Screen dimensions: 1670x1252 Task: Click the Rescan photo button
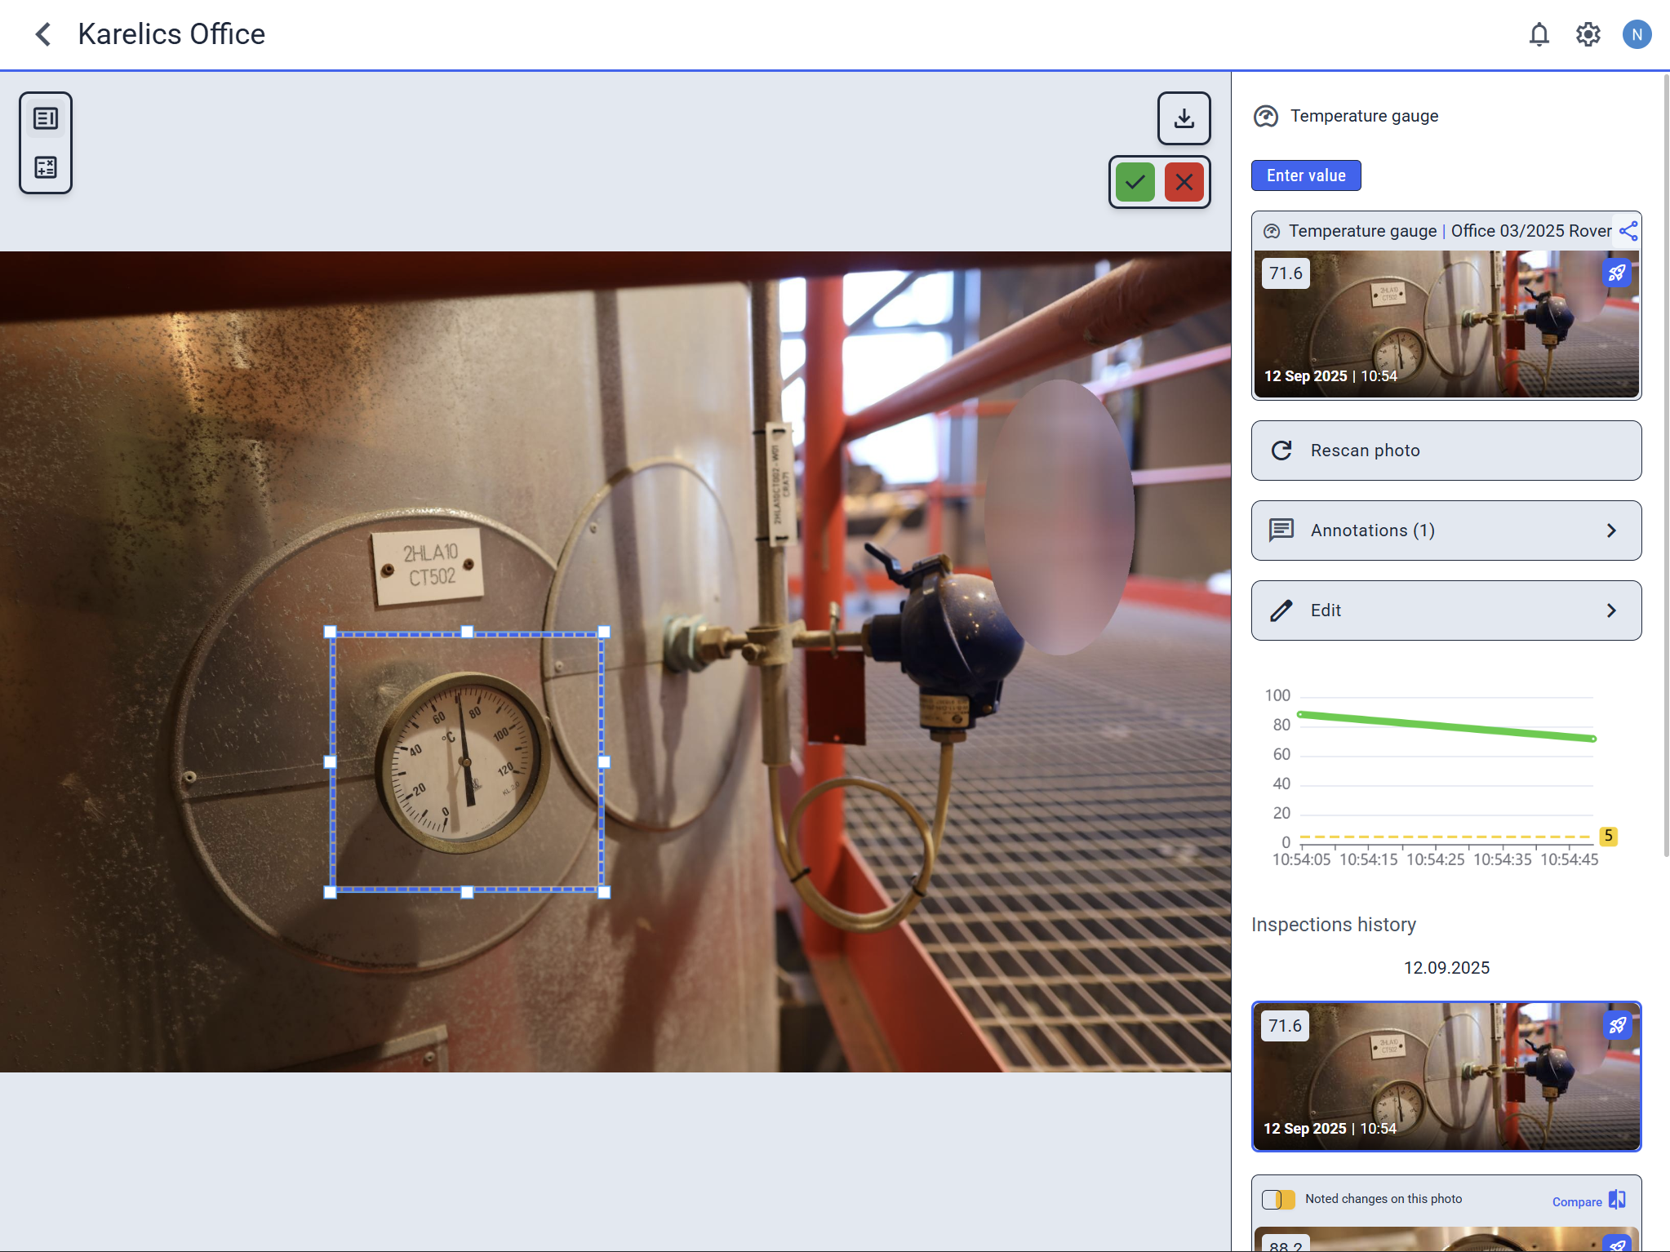tap(1446, 451)
